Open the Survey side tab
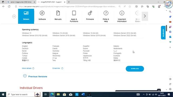This screenshot has height=97, width=173. pos(163,33)
